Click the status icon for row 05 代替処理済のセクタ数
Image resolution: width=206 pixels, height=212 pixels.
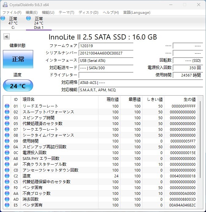pyautogui.click(x=7, y=123)
